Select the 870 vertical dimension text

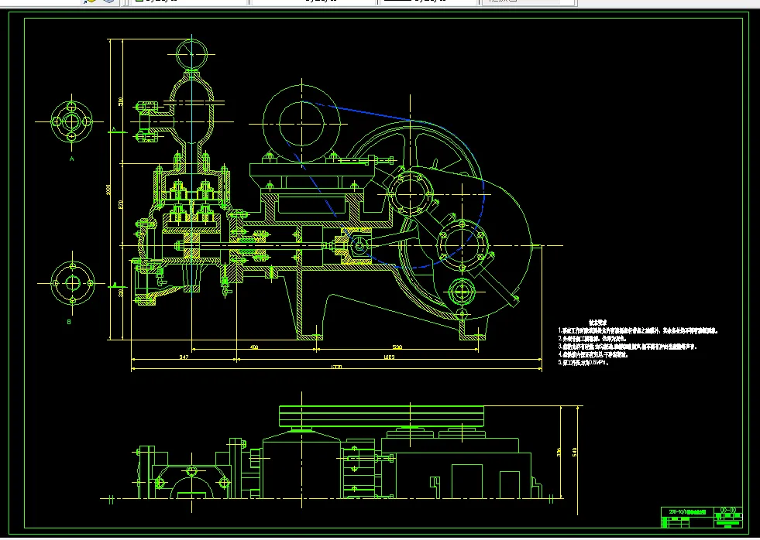coord(121,203)
